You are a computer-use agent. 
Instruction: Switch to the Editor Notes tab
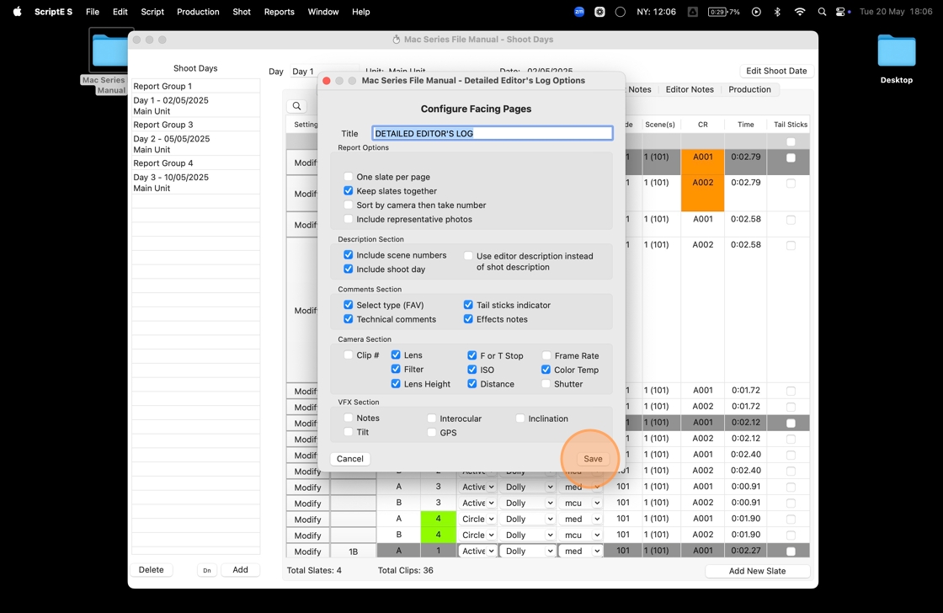[x=689, y=89]
